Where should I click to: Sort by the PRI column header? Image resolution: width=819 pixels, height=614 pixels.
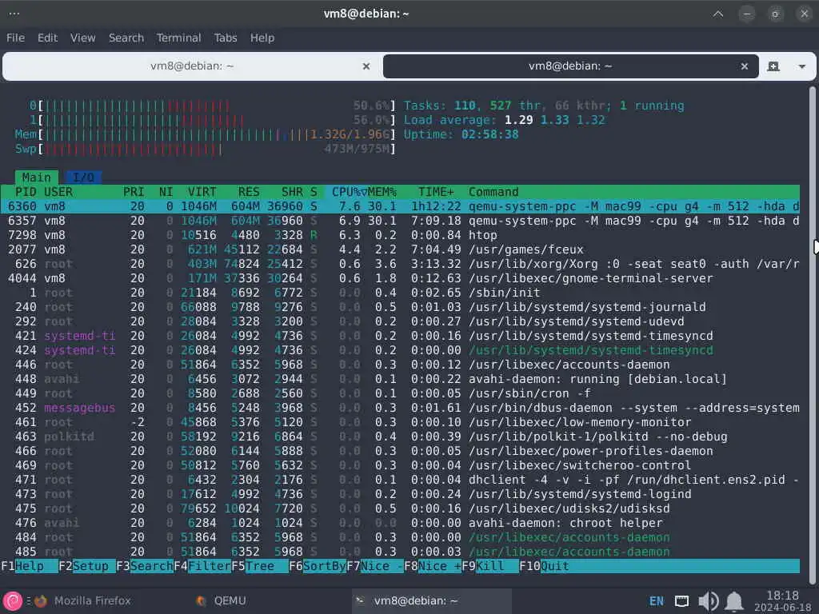134,192
